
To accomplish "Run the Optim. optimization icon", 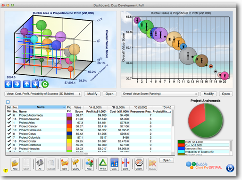I will (139, 164).
